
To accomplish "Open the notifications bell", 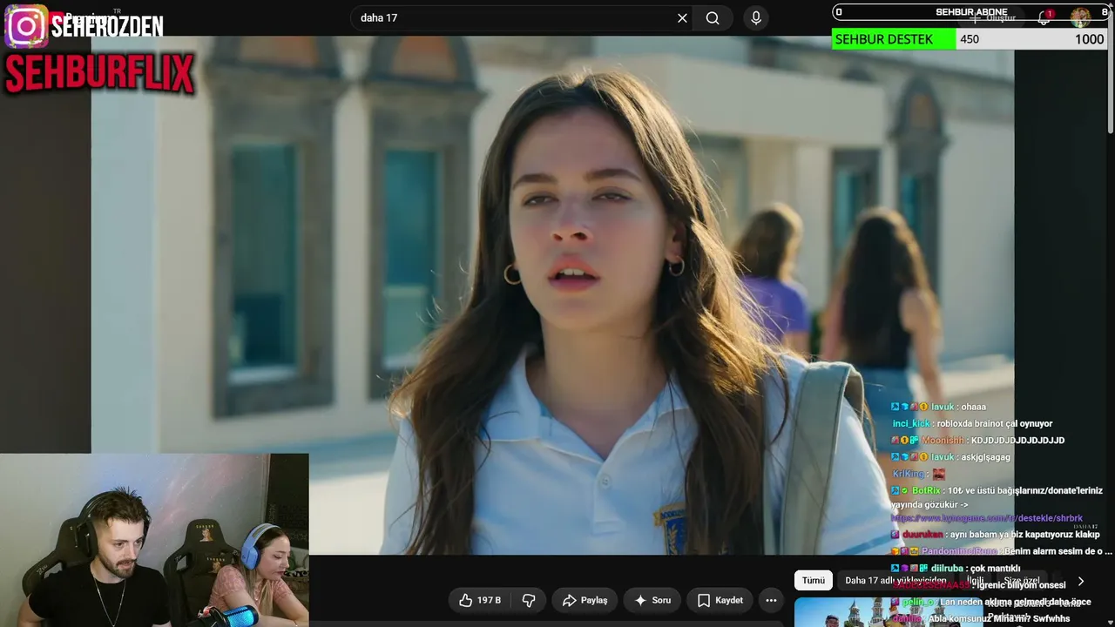I will (x=1044, y=17).
